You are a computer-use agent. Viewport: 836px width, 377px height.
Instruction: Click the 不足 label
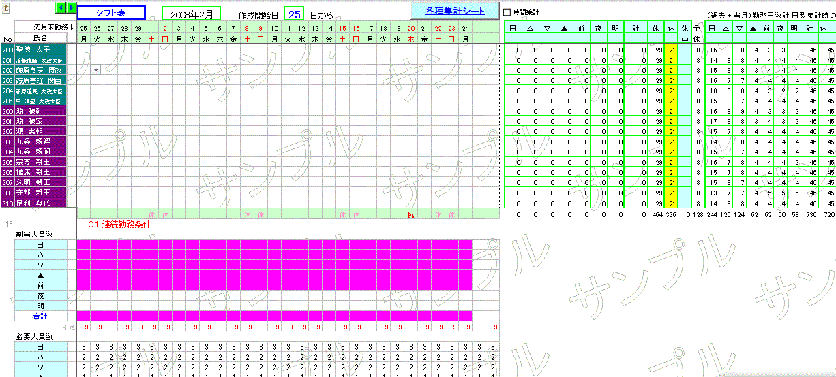click(x=68, y=327)
